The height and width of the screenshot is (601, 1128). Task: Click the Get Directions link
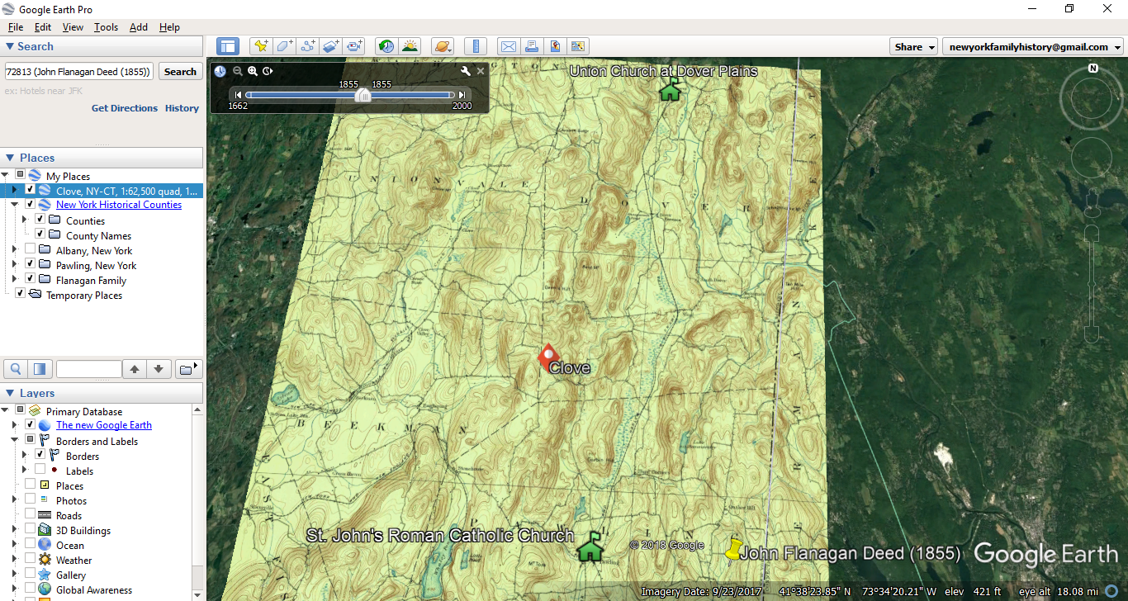(124, 108)
